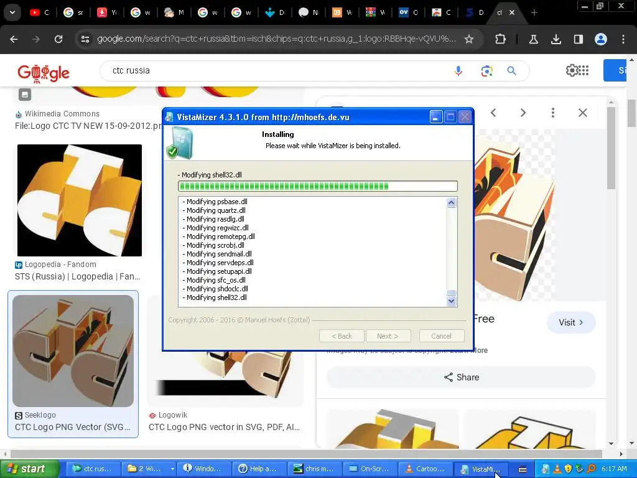This screenshot has width=637, height=478.
Task: Share the previewed image
Action: click(x=461, y=377)
